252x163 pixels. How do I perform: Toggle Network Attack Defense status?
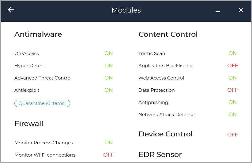click(233, 114)
